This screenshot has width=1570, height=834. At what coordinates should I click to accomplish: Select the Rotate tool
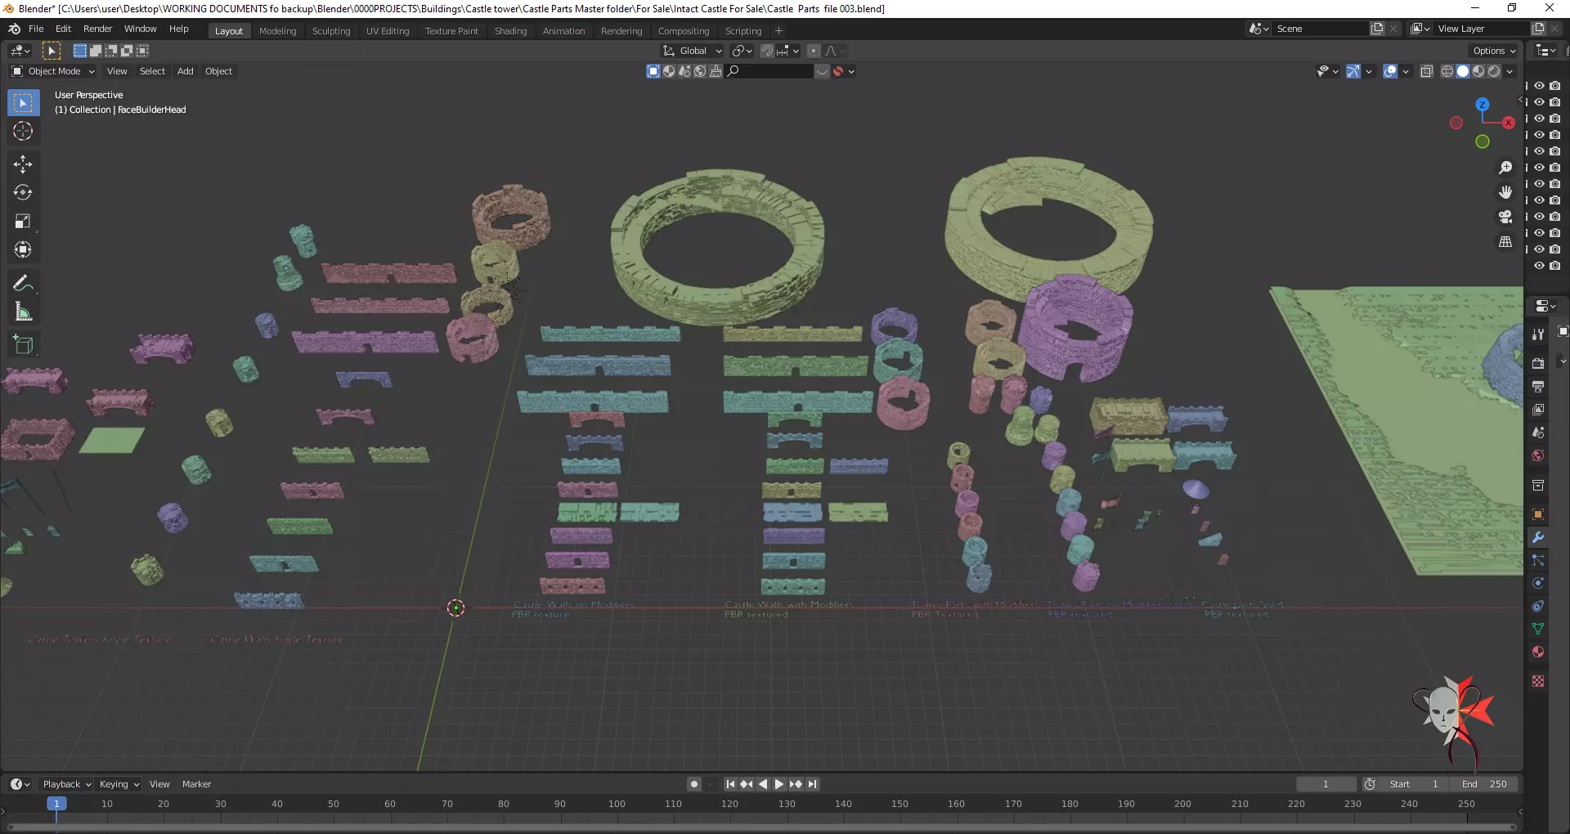[23, 193]
